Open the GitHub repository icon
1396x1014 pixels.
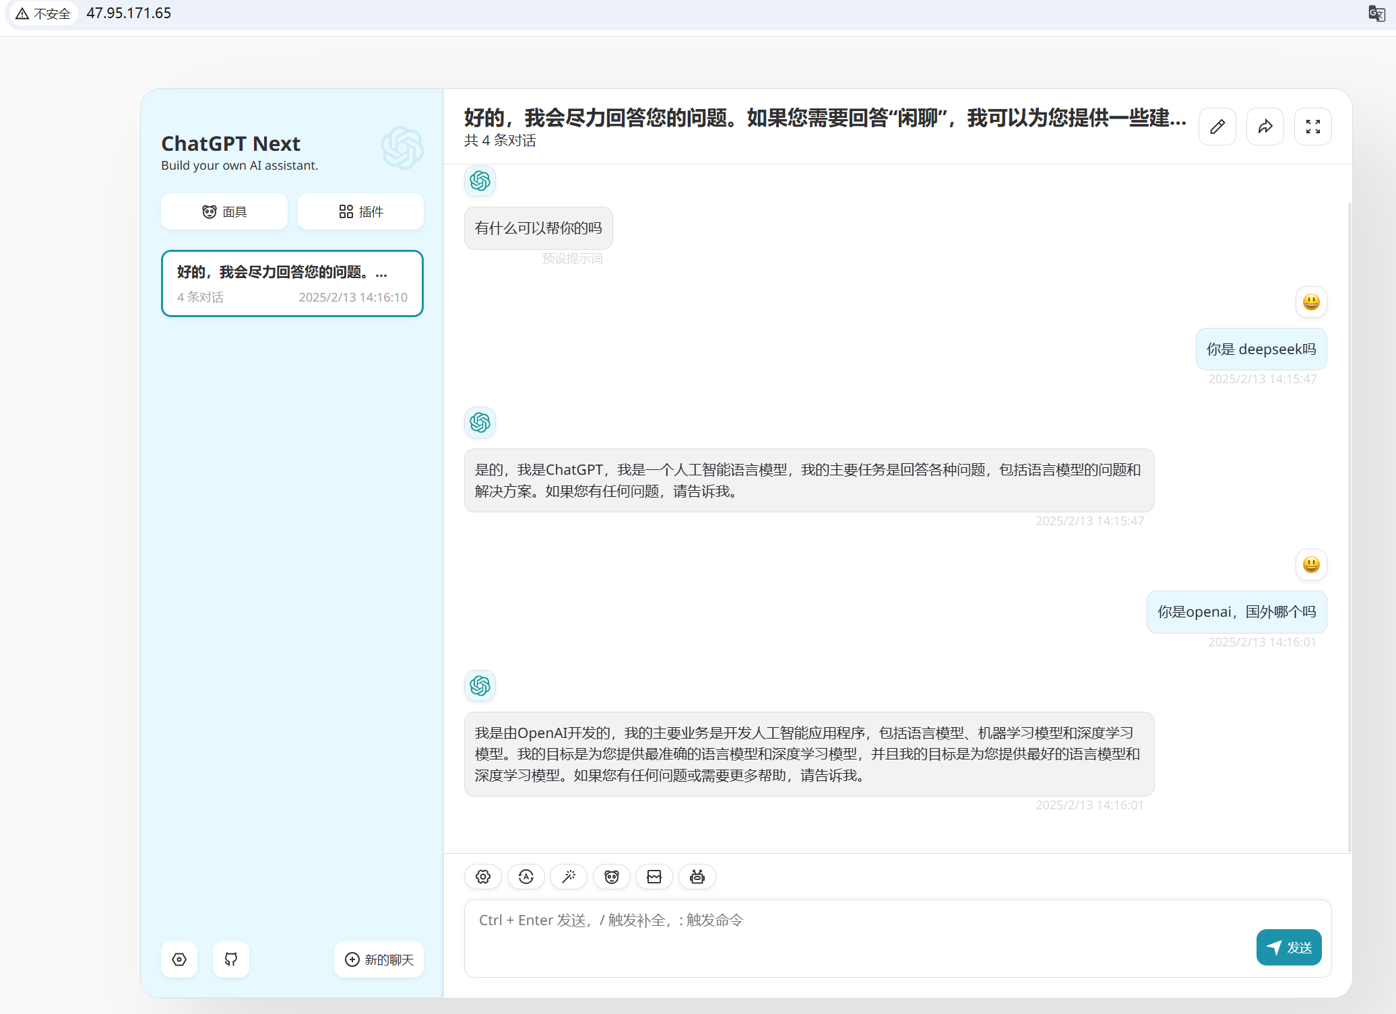(231, 959)
